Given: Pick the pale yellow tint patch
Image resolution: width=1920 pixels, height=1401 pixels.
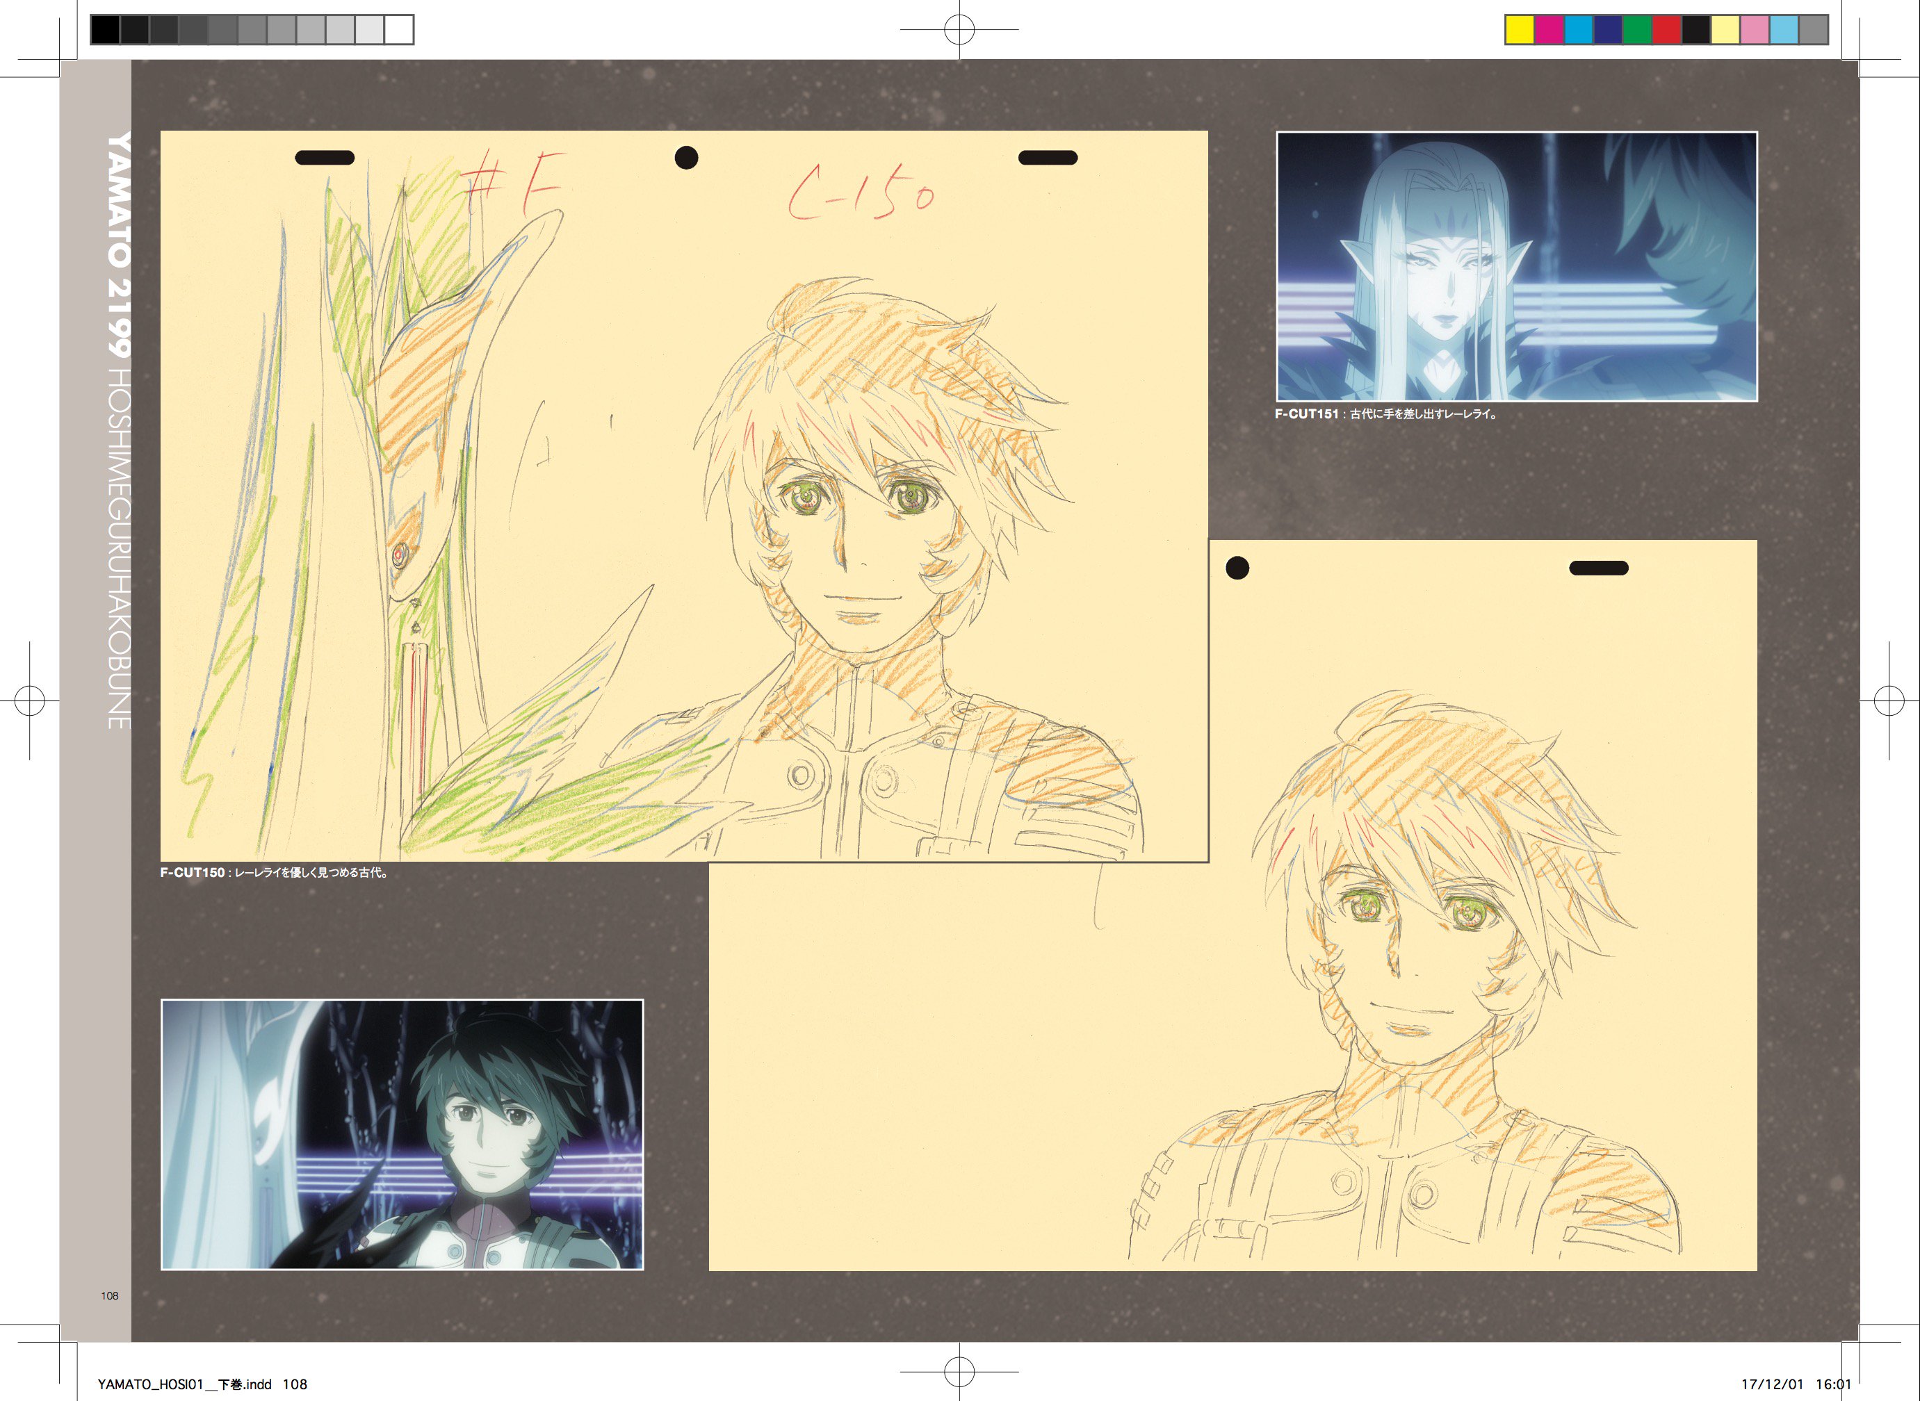Looking at the screenshot, I should (x=1725, y=30).
